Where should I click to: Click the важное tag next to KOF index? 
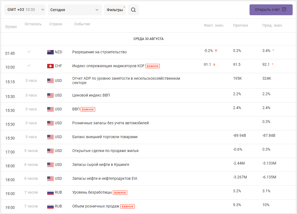click(x=152, y=66)
